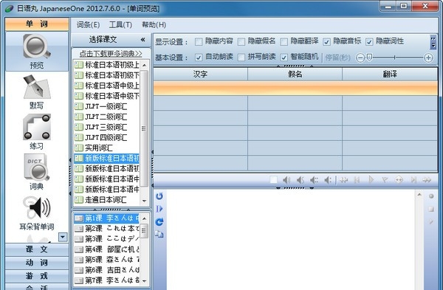Screen dimensions: 443x290
Task: Select lesson 第5课 森さんは in lesson list
Action: click(x=106, y=260)
